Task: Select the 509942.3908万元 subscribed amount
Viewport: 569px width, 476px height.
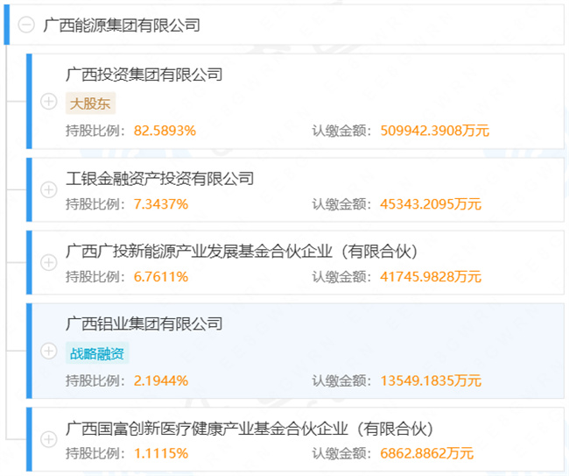Action: click(x=435, y=131)
